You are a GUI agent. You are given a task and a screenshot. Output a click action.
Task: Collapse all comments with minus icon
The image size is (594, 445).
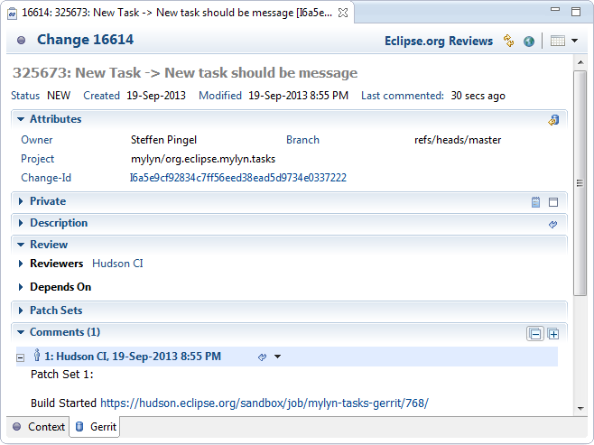[535, 334]
